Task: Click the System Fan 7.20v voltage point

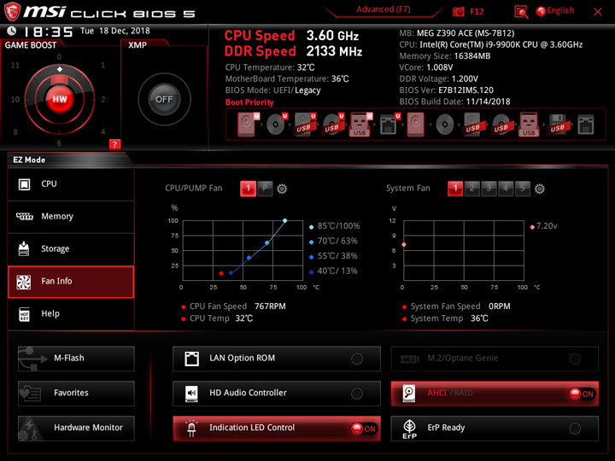Action: click(x=404, y=245)
